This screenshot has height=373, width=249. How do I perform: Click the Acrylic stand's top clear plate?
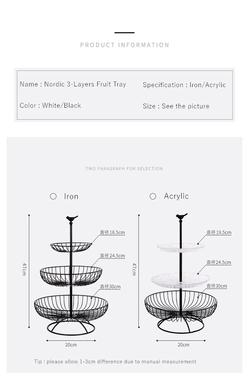pos(181,248)
